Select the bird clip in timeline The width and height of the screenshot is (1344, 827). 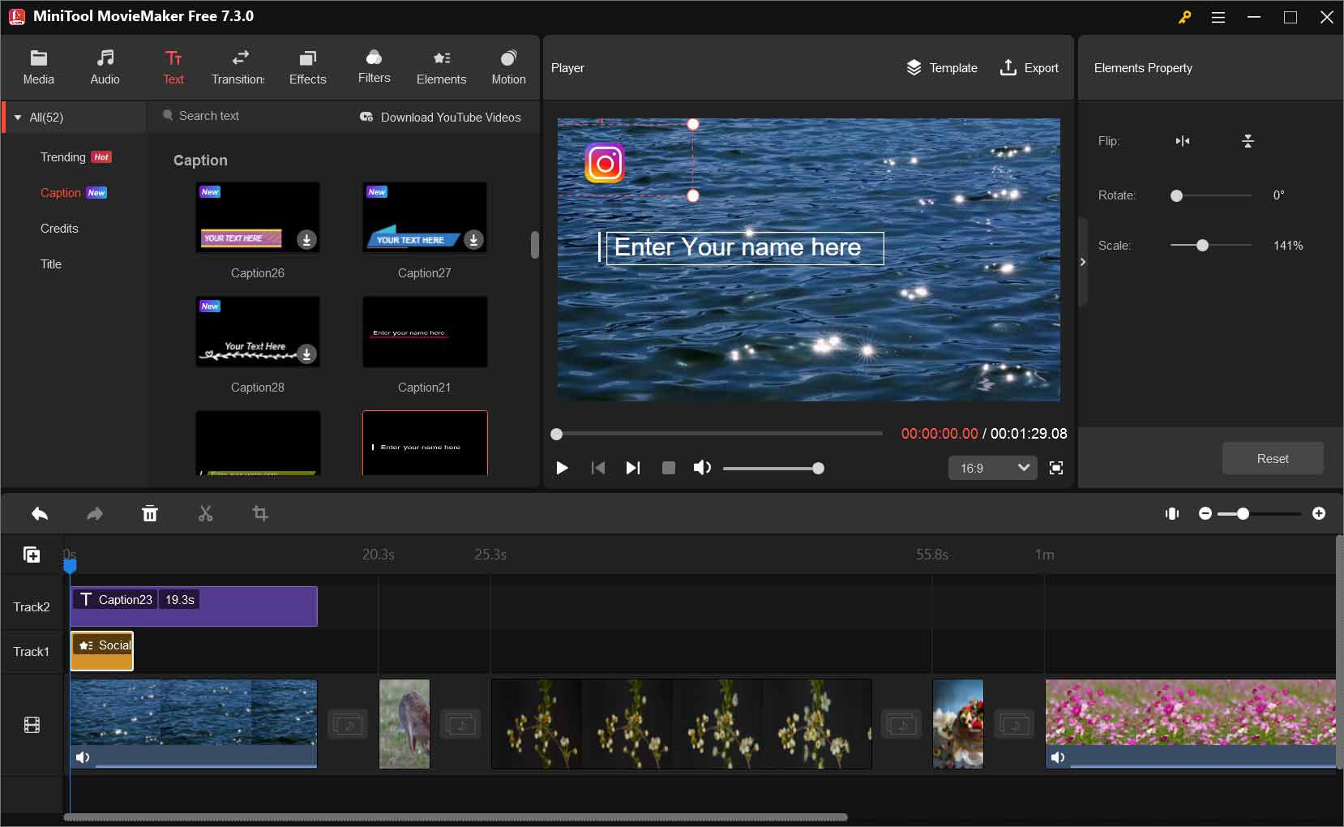click(x=404, y=724)
